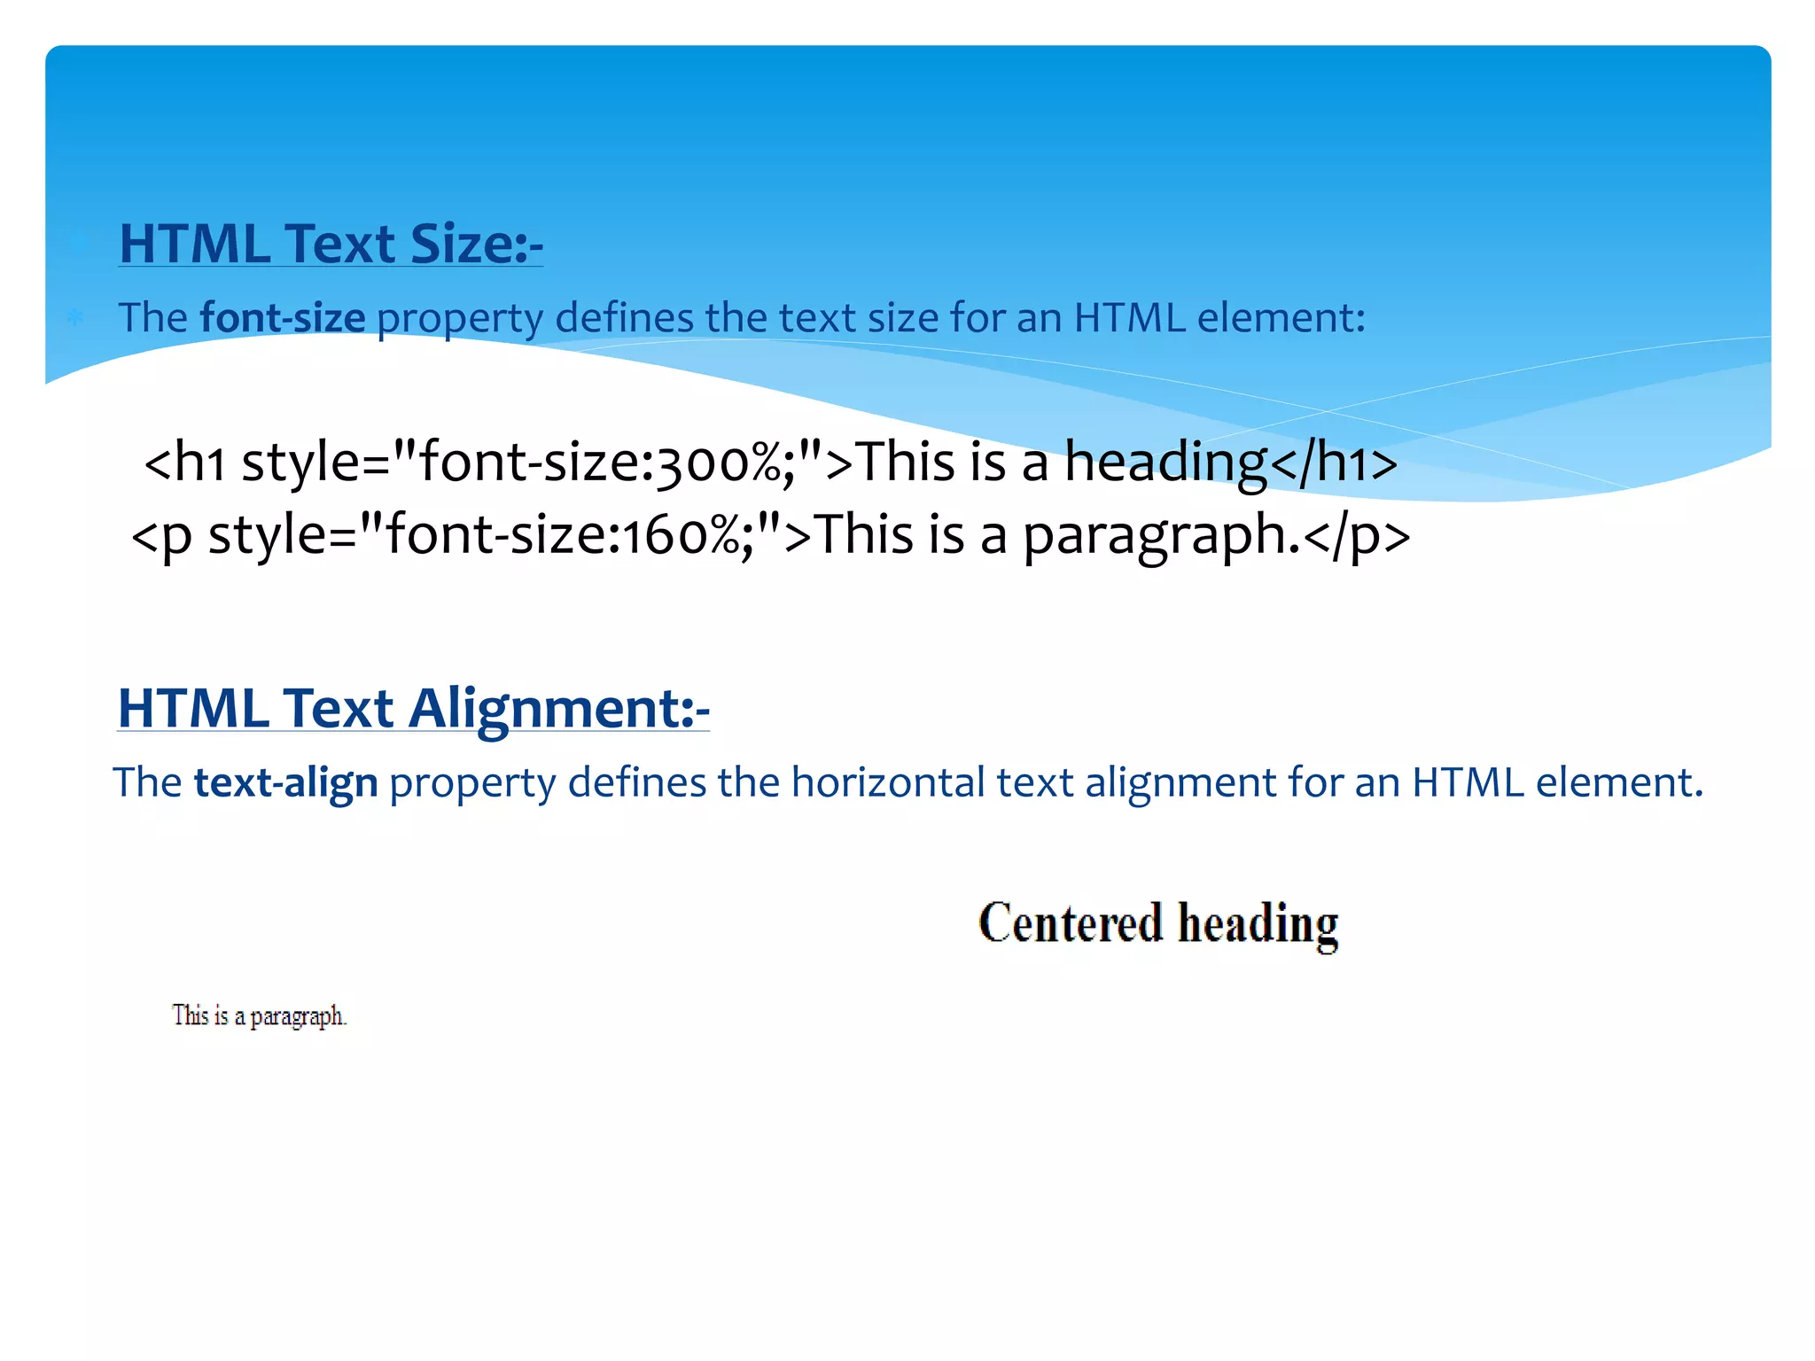Click the 'Centered heading' example image
The width and height of the screenshot is (1815, 1361).
1158,925
